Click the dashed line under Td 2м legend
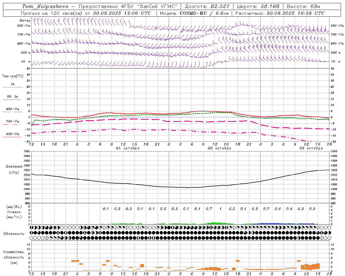 pos(12,100)
